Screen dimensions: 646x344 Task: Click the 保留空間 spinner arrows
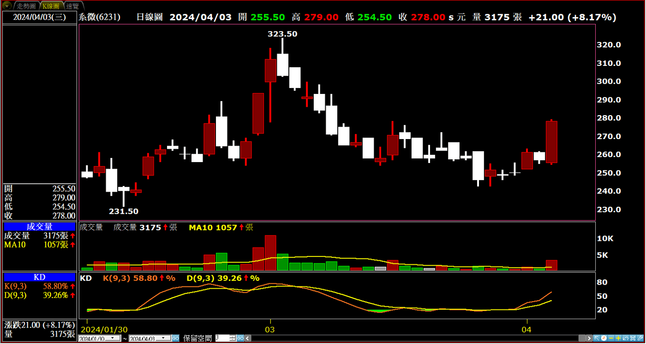pos(233,338)
